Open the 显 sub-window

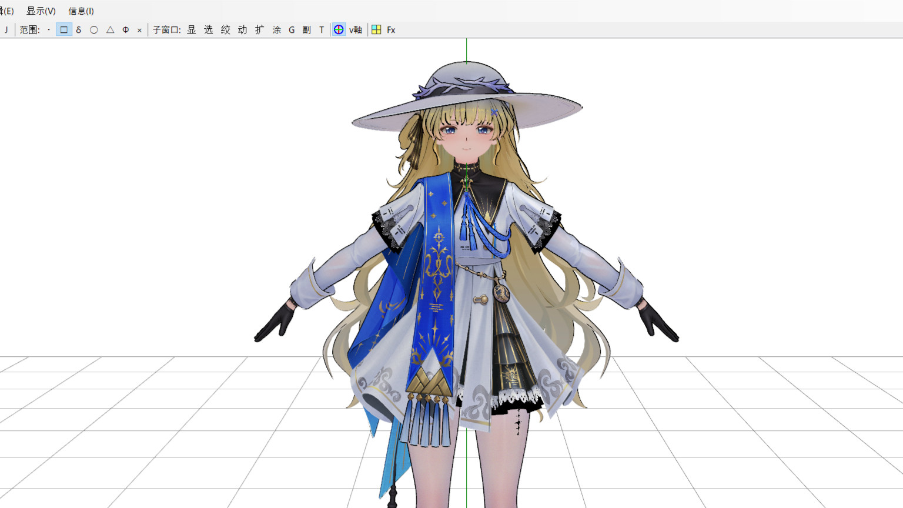click(192, 30)
